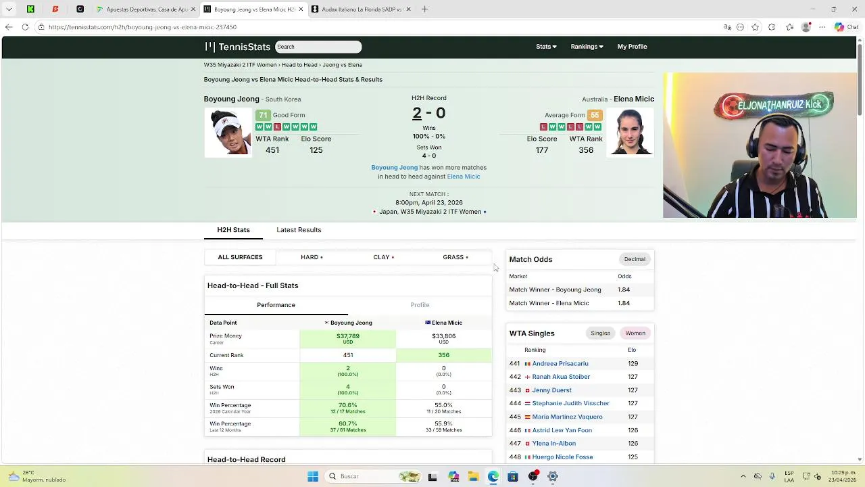This screenshot has width=865, height=487.
Task: Add this page to favorites with star icon
Action: click(x=755, y=27)
